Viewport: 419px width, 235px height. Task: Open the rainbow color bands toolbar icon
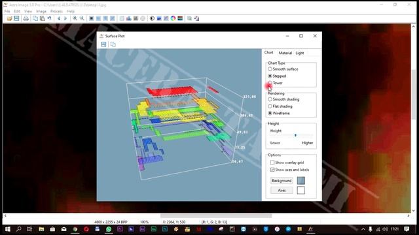(180, 18)
